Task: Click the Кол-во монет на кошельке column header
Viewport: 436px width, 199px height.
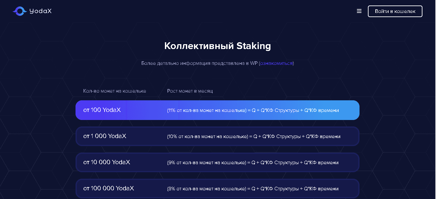Action: pyautogui.click(x=115, y=91)
